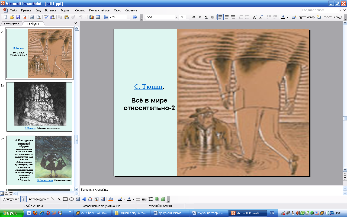The height and width of the screenshot is (217, 347).
Task: Click the Decrease Font Size icon
Action: (261, 17)
